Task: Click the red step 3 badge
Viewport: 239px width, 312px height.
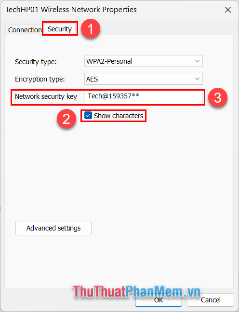Action: coord(217,97)
